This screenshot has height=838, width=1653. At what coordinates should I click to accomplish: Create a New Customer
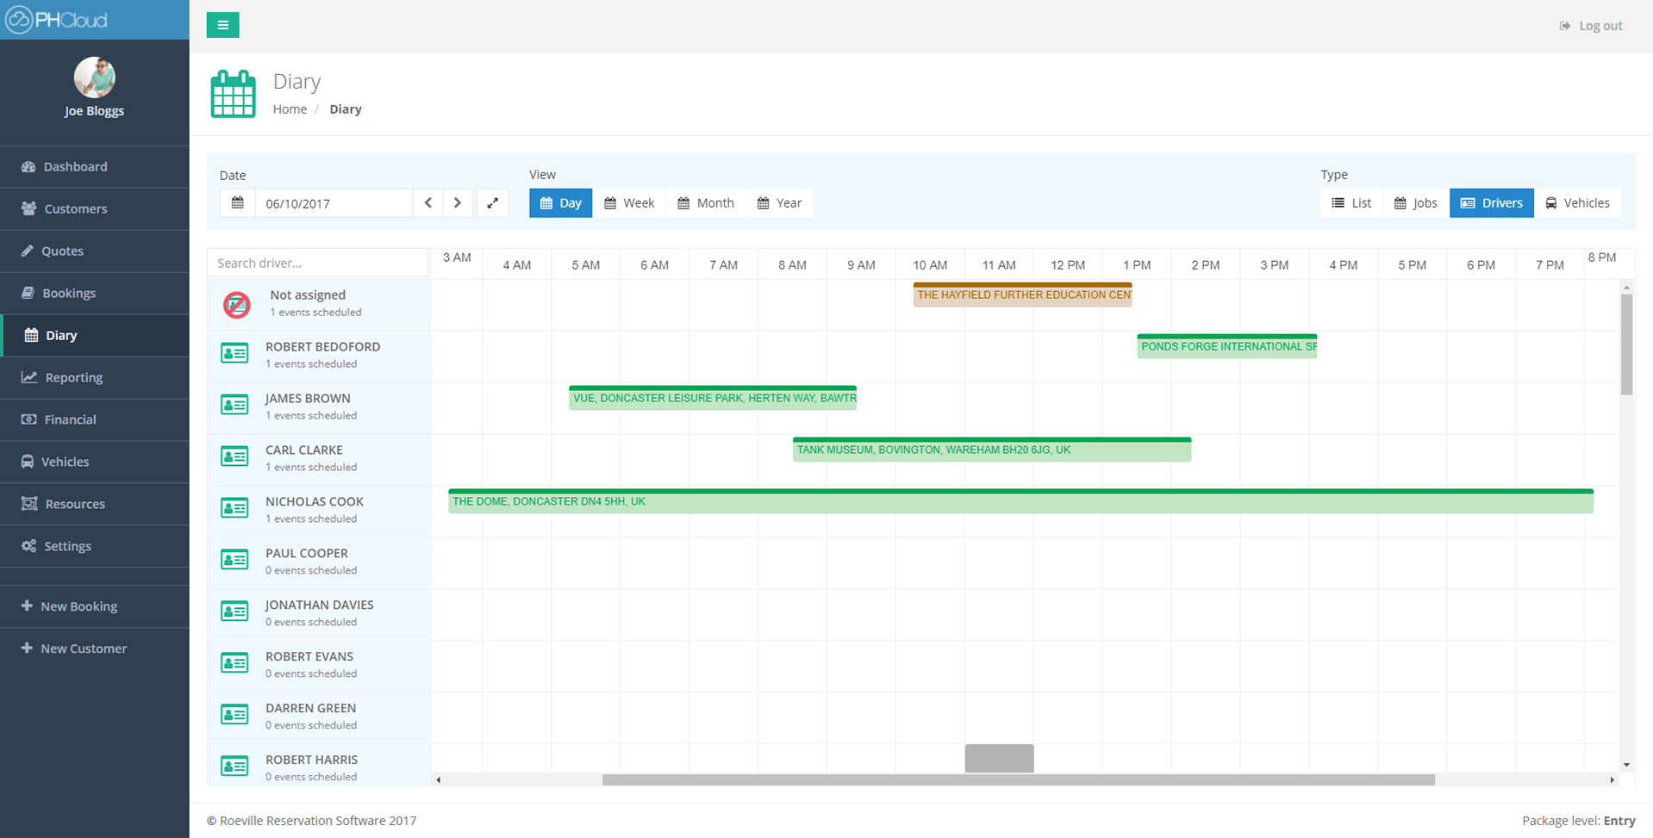95,649
